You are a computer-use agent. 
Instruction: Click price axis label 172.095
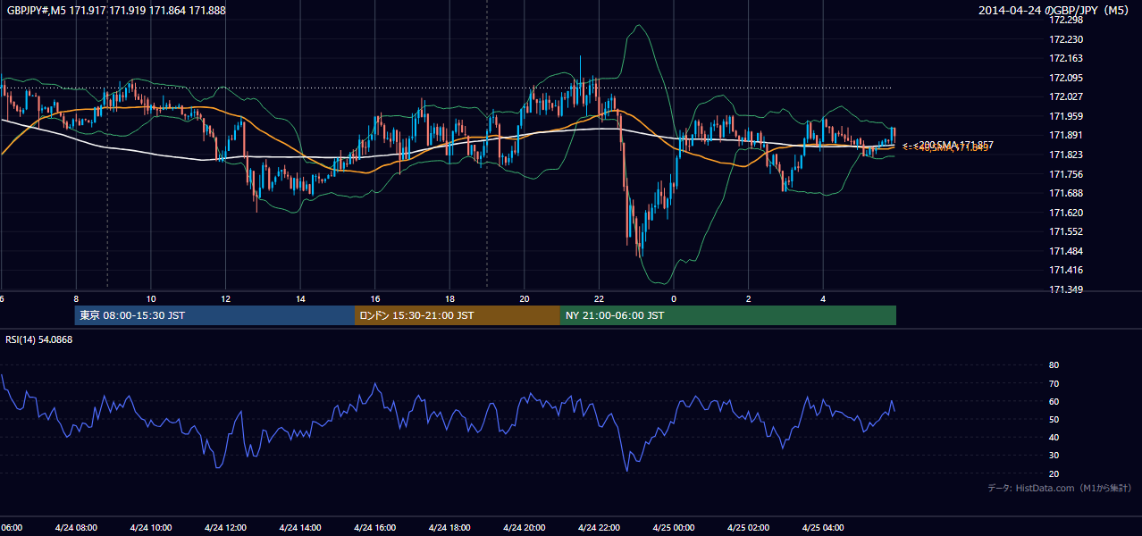coord(1065,78)
